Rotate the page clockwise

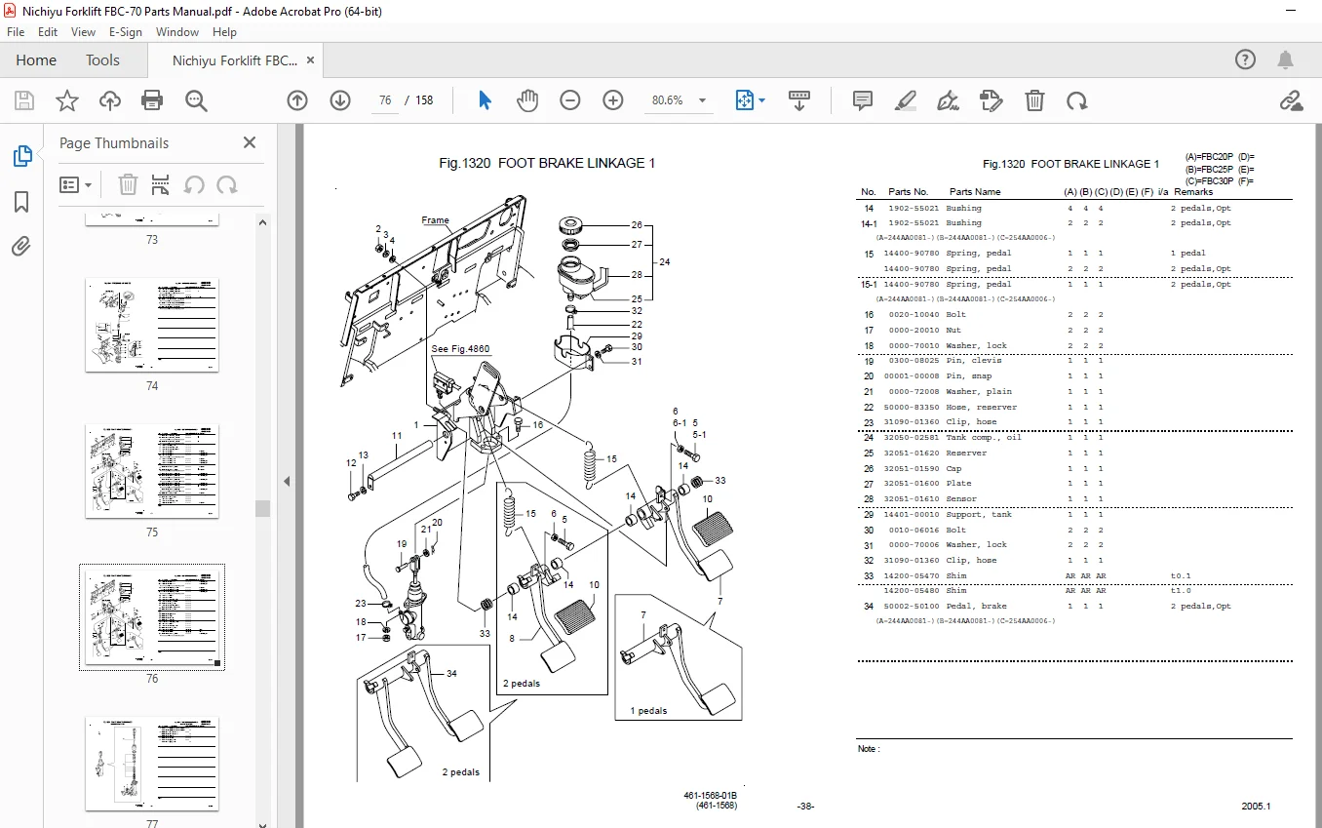pos(1076,100)
